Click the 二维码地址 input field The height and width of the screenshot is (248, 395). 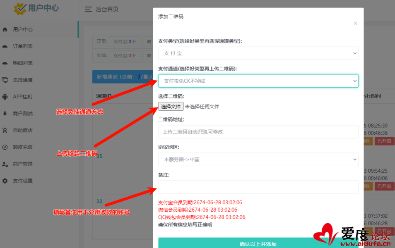(258, 132)
